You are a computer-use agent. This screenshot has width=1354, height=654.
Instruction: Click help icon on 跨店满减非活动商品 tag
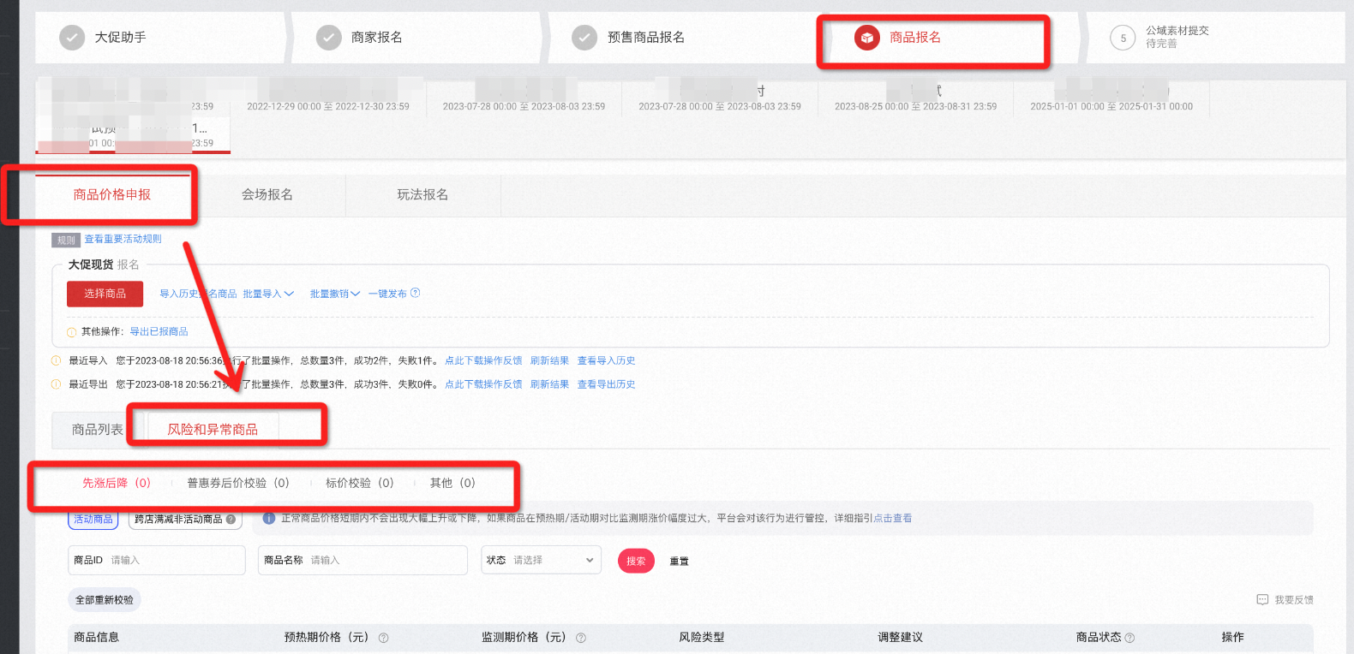click(x=231, y=519)
